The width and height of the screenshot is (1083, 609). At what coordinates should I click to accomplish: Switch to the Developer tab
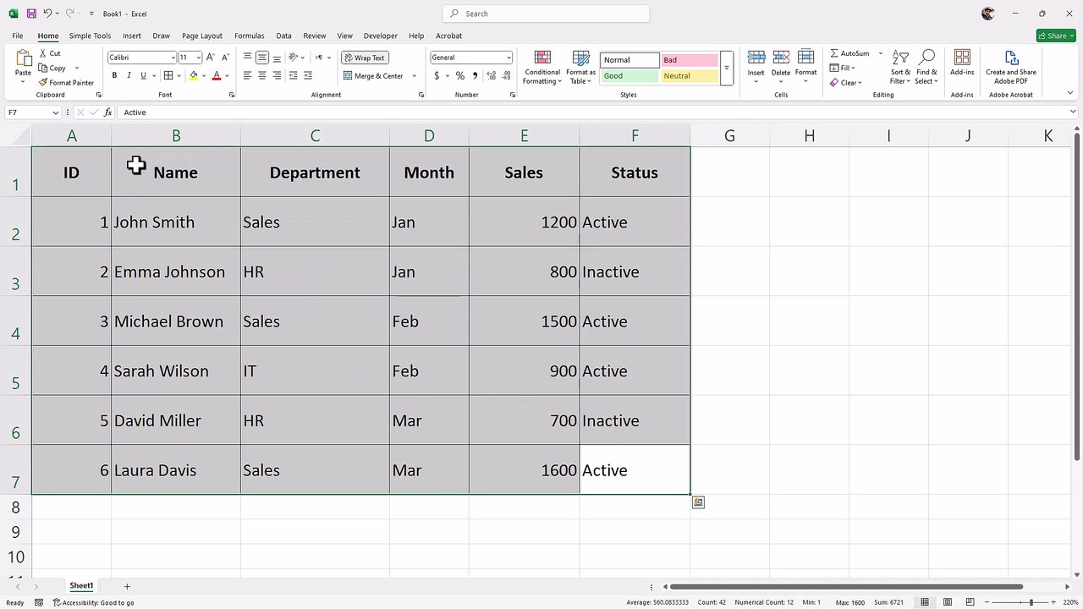click(x=381, y=36)
